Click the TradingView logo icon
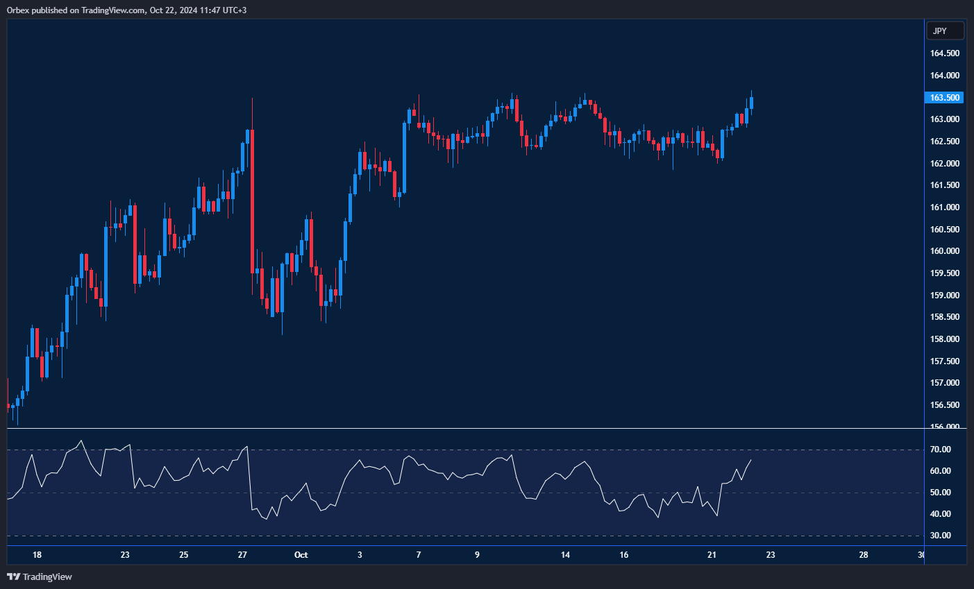This screenshot has height=589, width=974. point(13,577)
